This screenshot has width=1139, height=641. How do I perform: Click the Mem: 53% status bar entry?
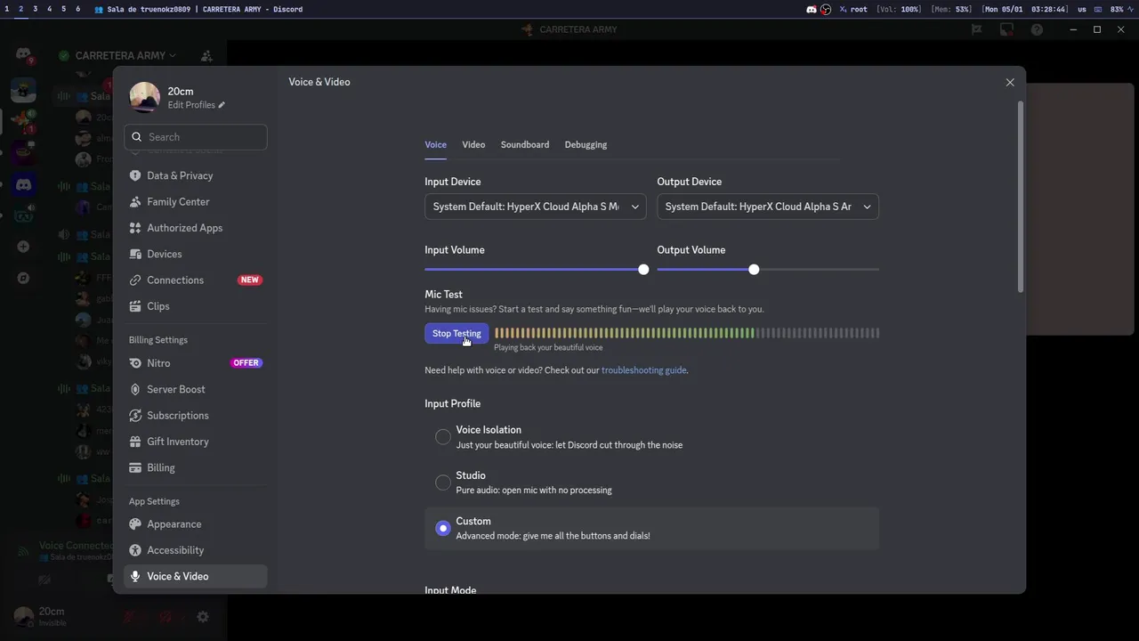click(951, 9)
